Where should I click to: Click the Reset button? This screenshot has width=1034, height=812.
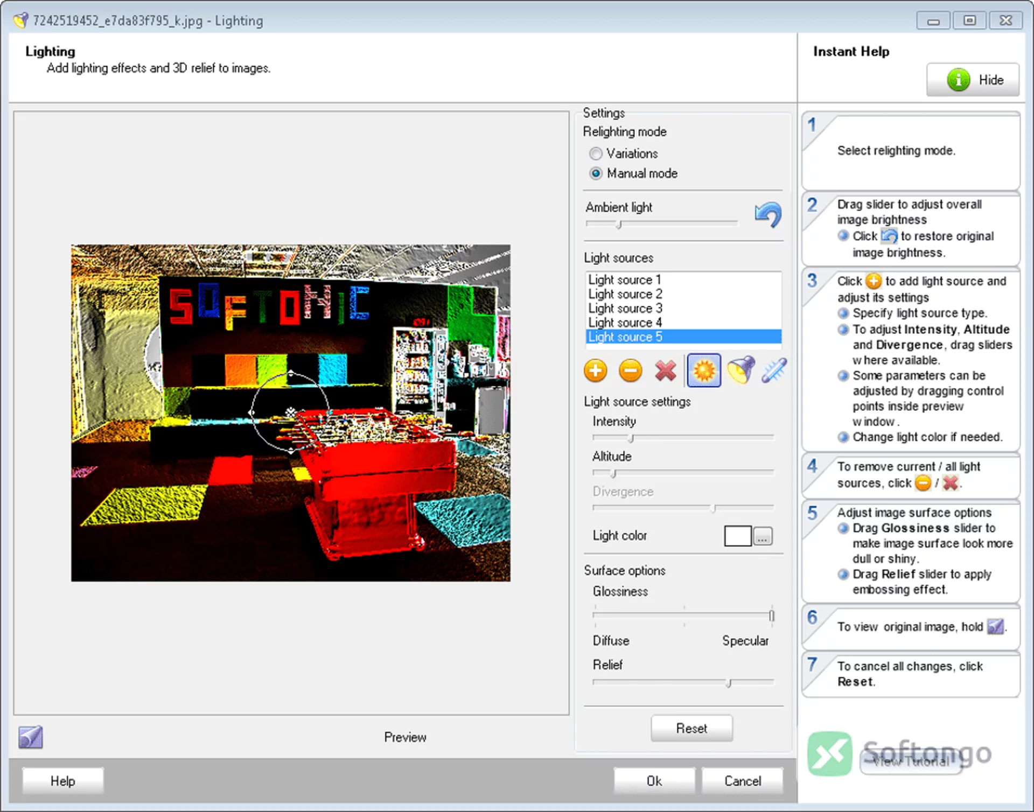(691, 729)
